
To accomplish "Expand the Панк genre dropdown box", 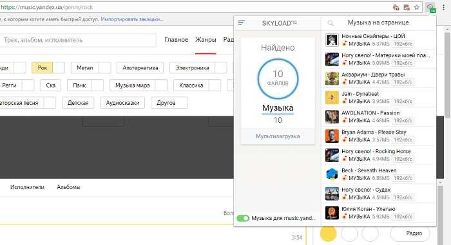I will (97, 86).
